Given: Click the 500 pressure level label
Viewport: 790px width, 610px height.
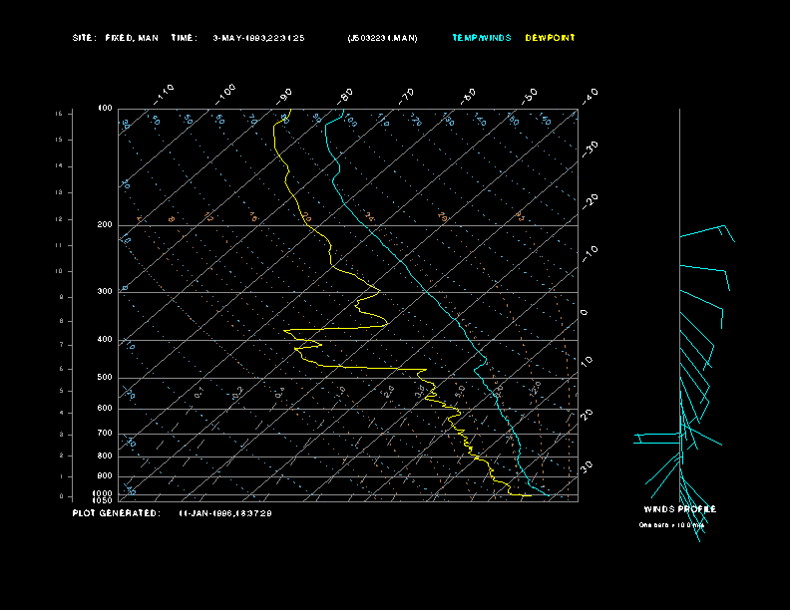Looking at the screenshot, I should tap(105, 378).
